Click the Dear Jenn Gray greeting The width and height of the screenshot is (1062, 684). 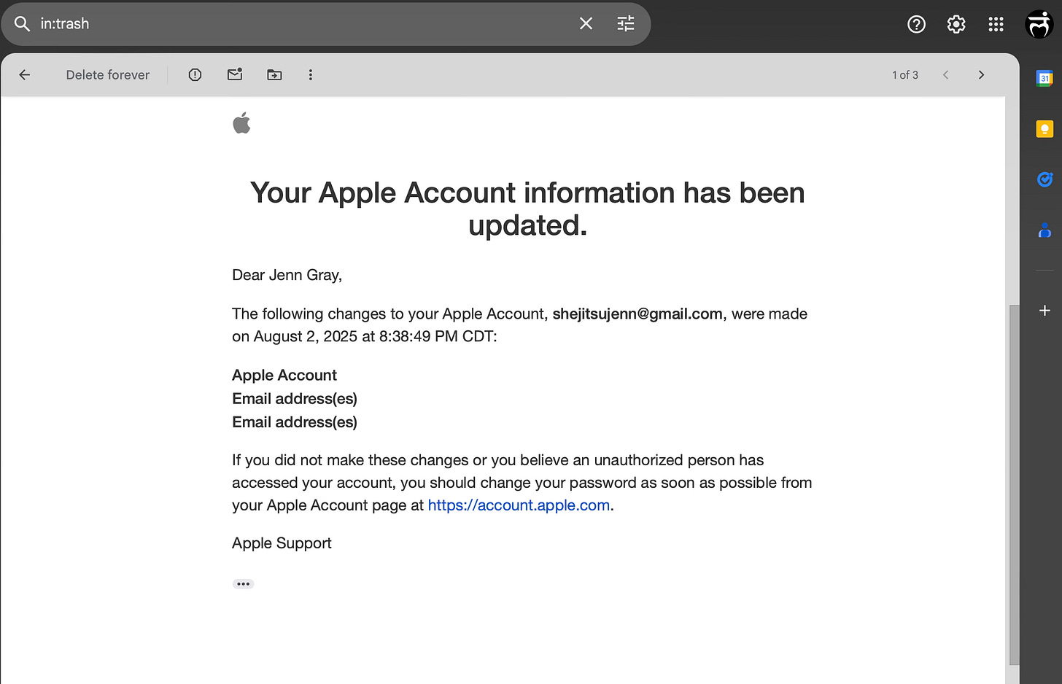pos(287,276)
